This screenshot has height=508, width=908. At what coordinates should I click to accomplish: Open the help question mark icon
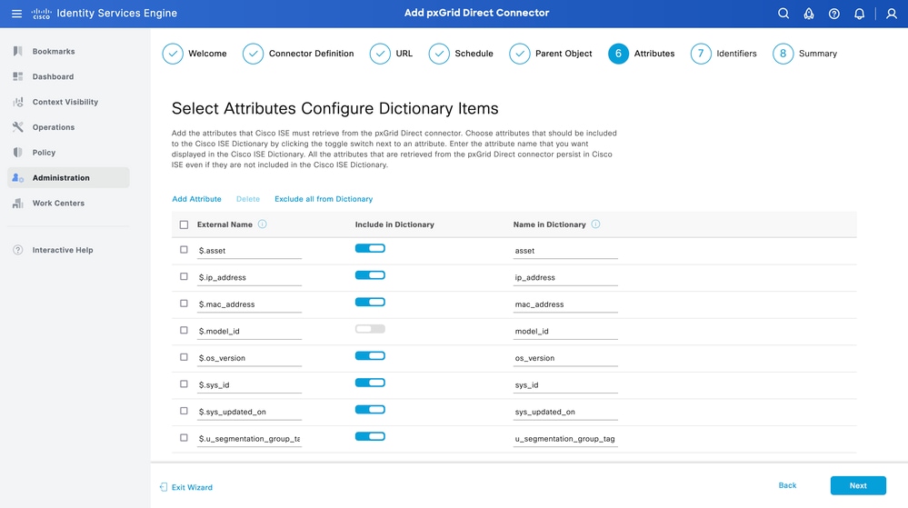coord(833,14)
